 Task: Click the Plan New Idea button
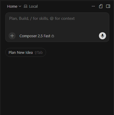[x=26, y=52]
